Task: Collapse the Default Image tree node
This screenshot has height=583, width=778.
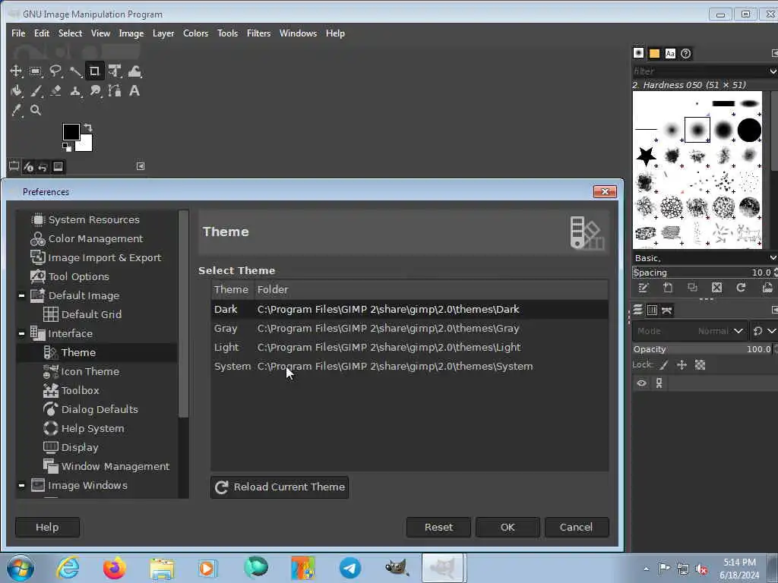Action: point(21,295)
